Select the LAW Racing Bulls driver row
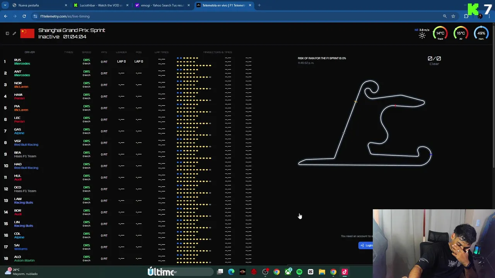 [128, 200]
